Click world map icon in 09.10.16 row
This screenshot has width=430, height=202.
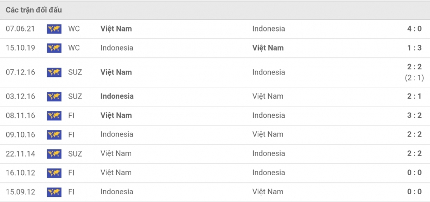click(54, 134)
